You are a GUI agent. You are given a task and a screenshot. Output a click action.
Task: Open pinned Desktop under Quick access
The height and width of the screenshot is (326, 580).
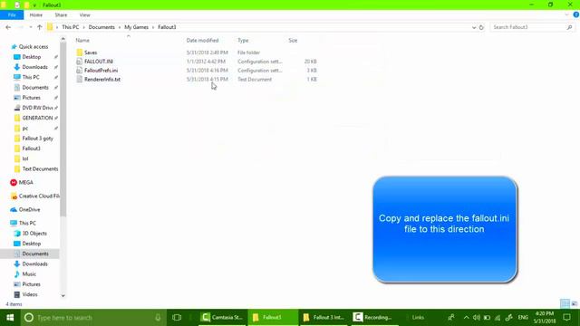[32, 57]
